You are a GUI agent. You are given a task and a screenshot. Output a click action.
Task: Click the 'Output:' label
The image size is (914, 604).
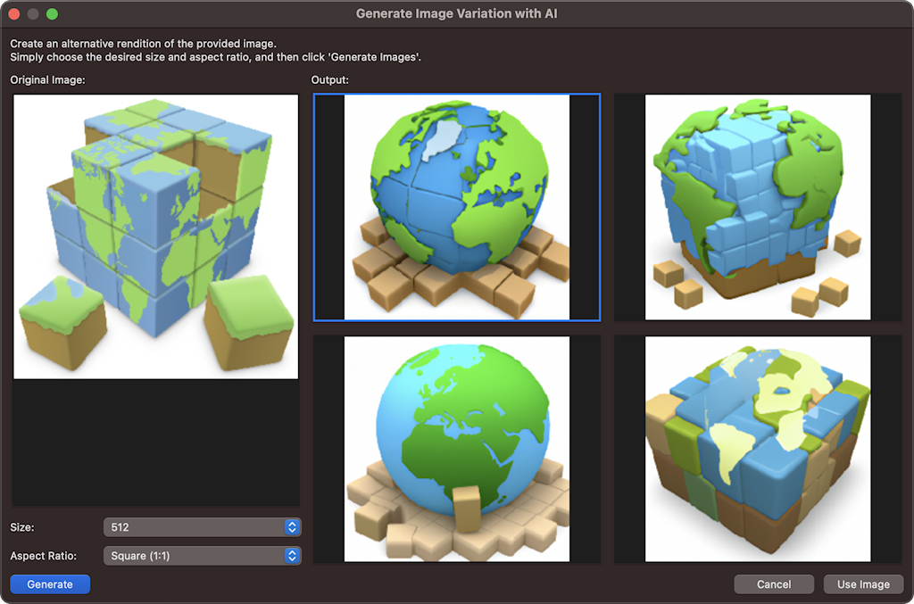pyautogui.click(x=329, y=80)
